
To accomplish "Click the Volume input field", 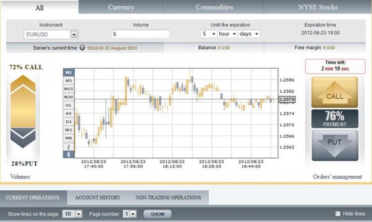I will tap(141, 34).
